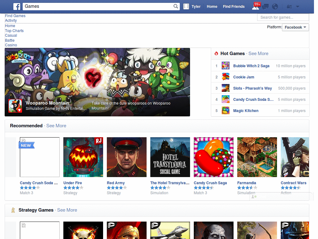Viewport: 318px width, 239px height.
Task: Click the Wooparoo Mountain featured banner
Action: (x=97, y=82)
